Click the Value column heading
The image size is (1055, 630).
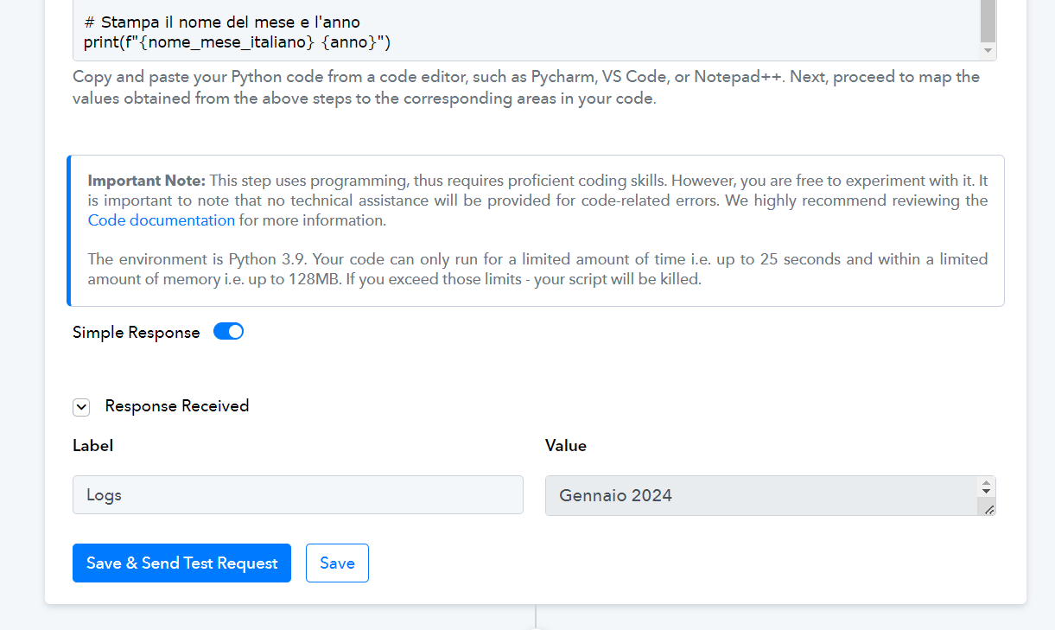pyautogui.click(x=566, y=446)
